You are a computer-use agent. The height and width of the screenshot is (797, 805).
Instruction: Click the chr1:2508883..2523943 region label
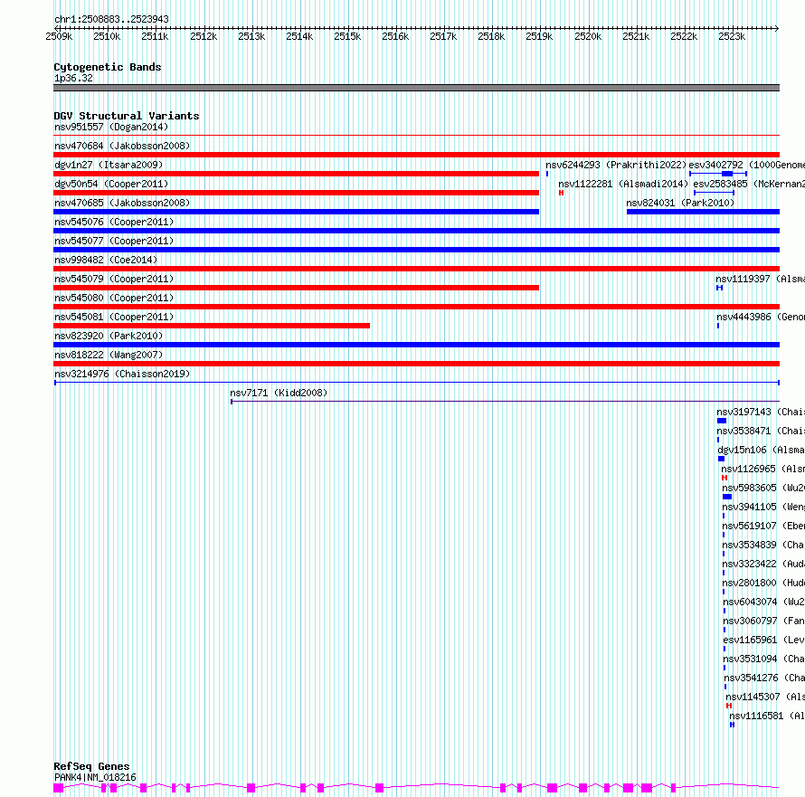click(x=111, y=19)
